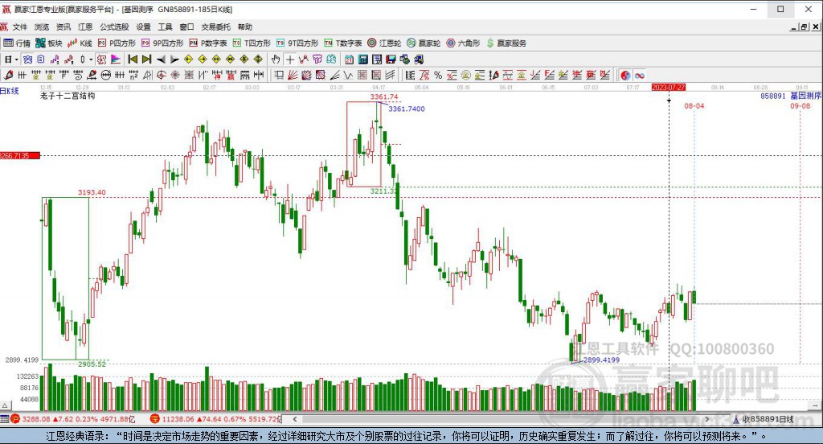Click the black right arrow icon
The width and height of the screenshot is (823, 444).
pos(174,60)
